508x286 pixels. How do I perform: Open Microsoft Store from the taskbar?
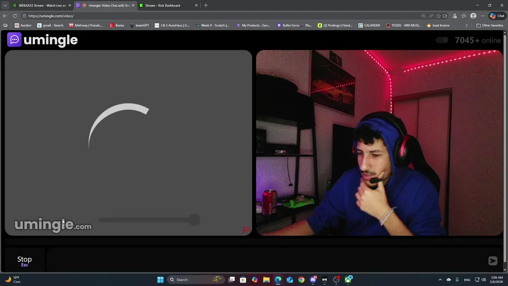click(243, 280)
